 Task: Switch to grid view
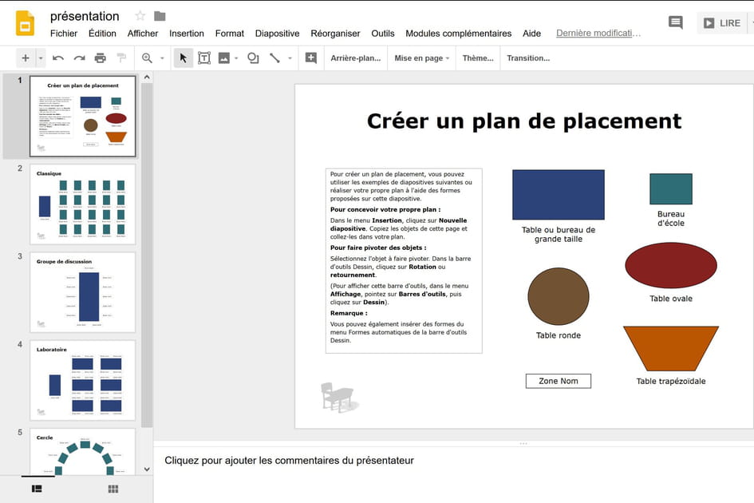pos(113,489)
